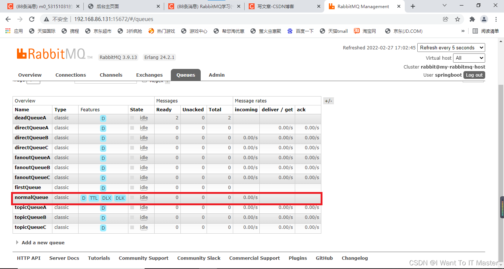Click the D badge on normalQueue

[84, 198]
